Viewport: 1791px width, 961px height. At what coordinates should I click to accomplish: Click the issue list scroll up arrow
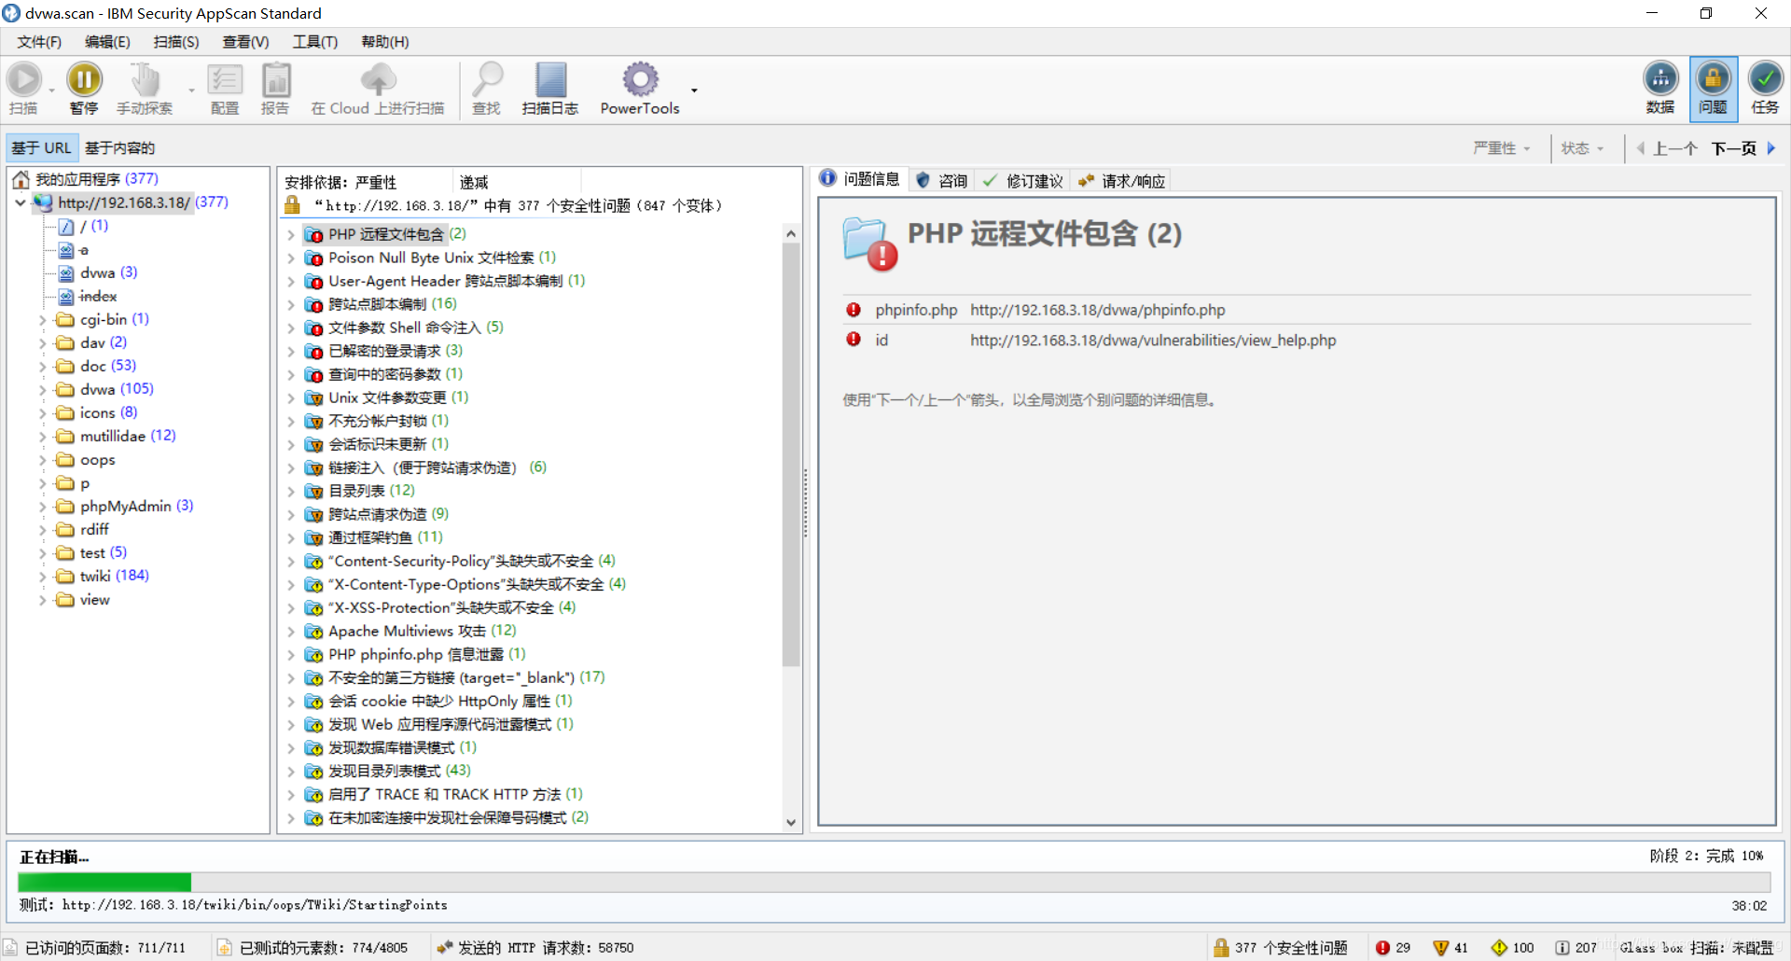791,234
